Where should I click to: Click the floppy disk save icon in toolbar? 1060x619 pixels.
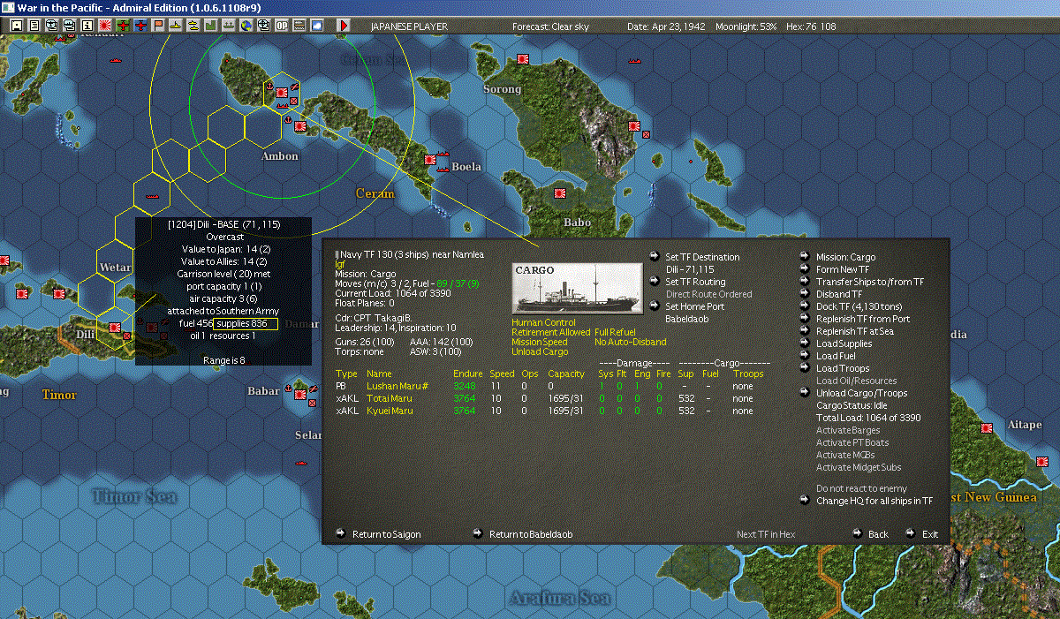click(17, 26)
